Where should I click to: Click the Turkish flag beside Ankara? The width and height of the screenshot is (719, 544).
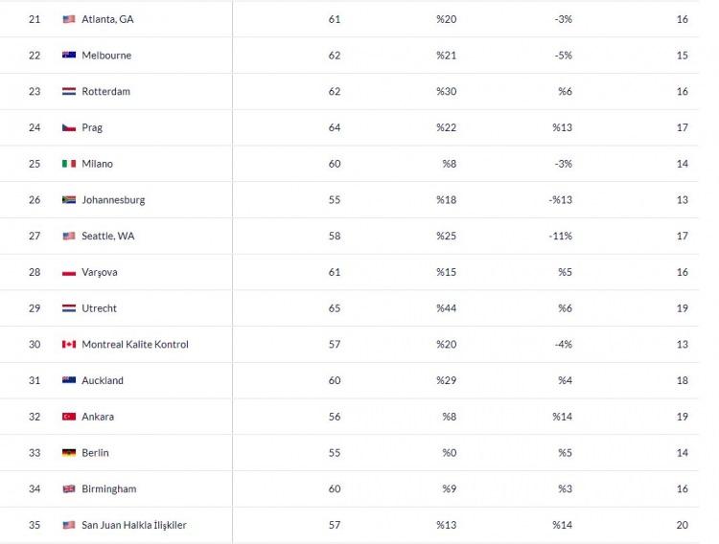tap(69, 417)
